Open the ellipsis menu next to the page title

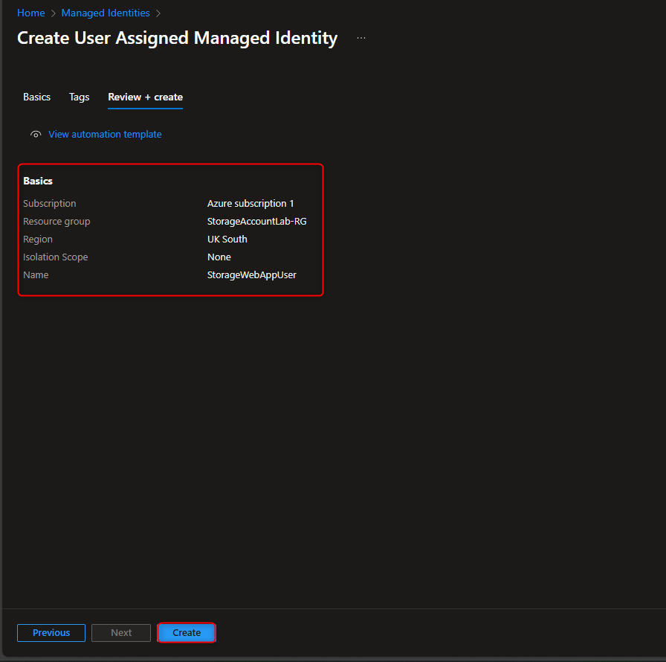tap(361, 36)
